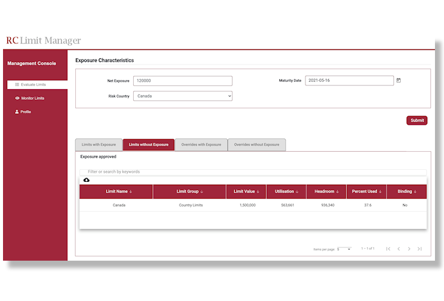
Task: Open the calendar picker beside Maturity Date
Action: tap(398, 81)
